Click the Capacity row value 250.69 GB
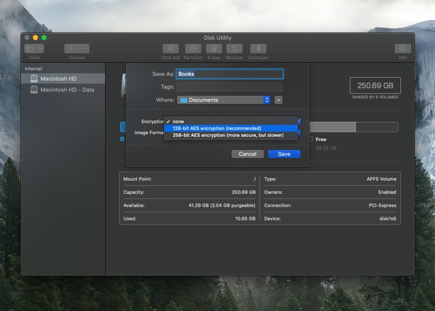 pos(244,192)
